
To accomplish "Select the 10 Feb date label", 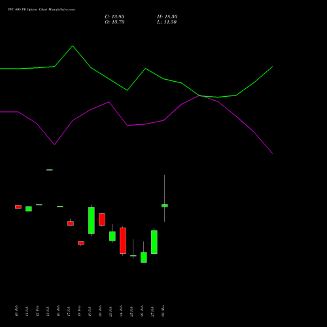I will coord(16,311).
